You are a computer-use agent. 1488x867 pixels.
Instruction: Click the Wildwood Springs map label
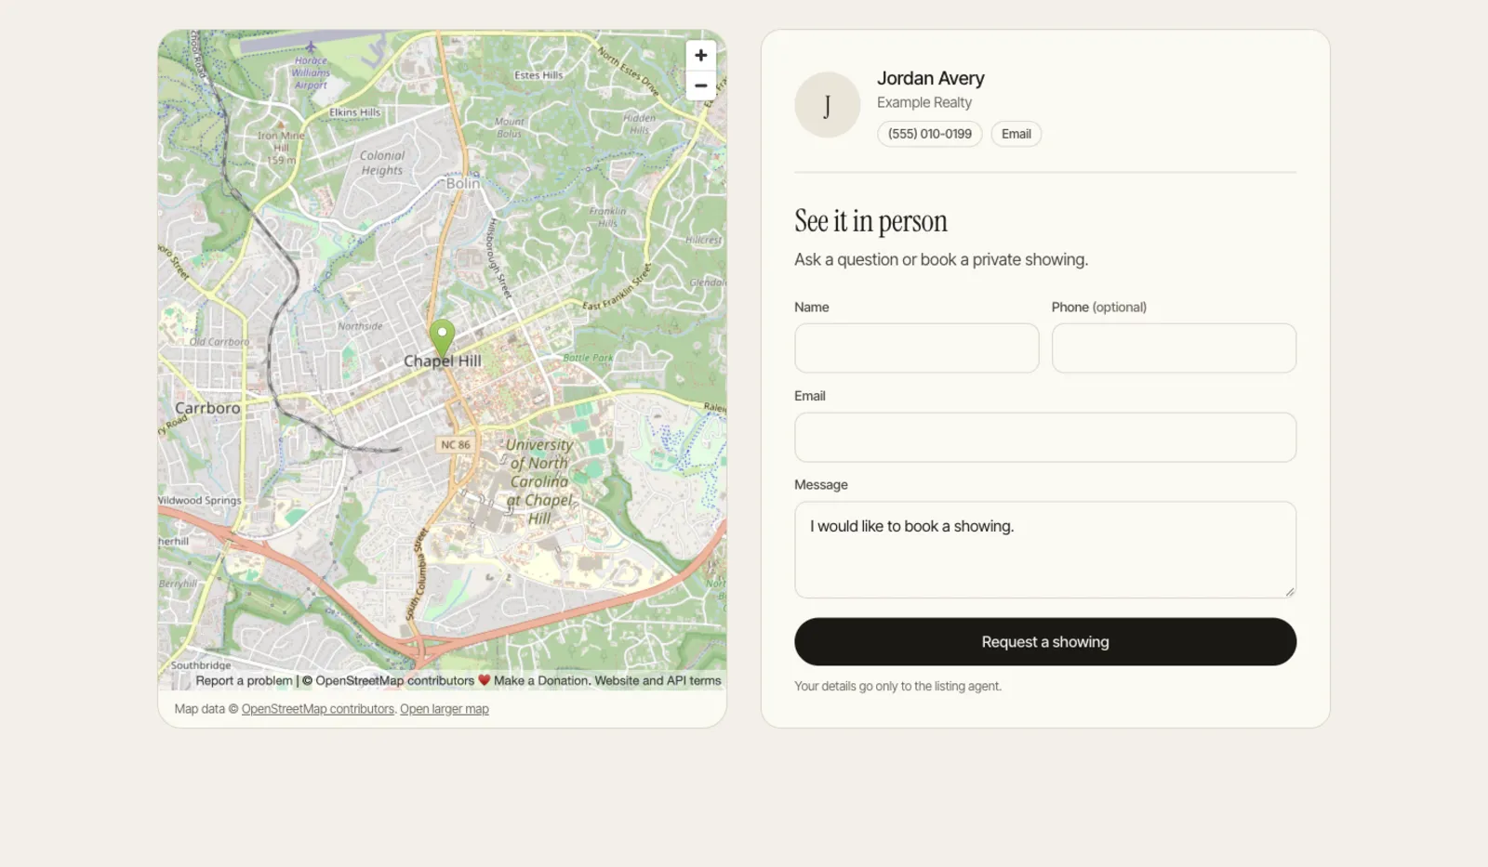point(200,501)
